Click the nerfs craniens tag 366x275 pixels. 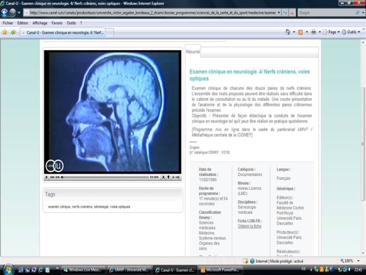tap(82, 207)
